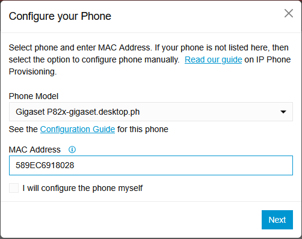Click the IP Phone Provisioning instruction text
This screenshot has width=302, height=239.
click(x=150, y=59)
